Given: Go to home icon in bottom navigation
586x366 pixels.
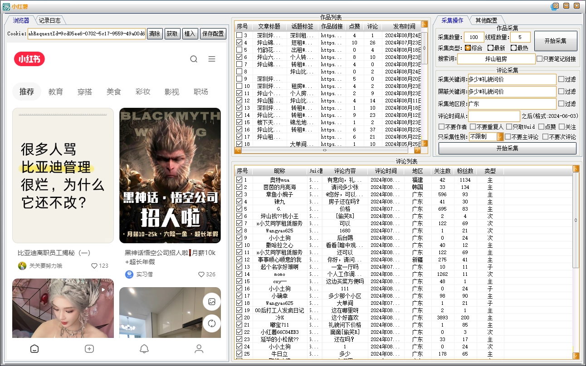Looking at the screenshot, I should (34, 349).
